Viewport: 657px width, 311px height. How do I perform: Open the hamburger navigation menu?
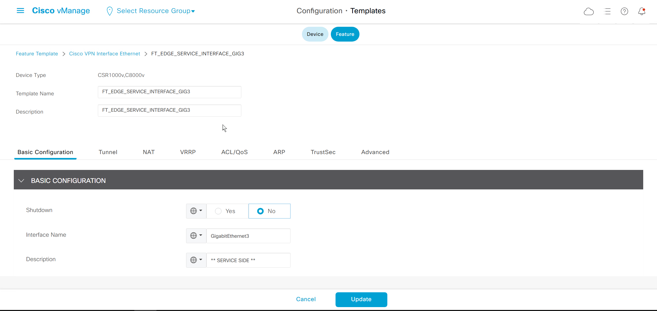[x=20, y=11]
